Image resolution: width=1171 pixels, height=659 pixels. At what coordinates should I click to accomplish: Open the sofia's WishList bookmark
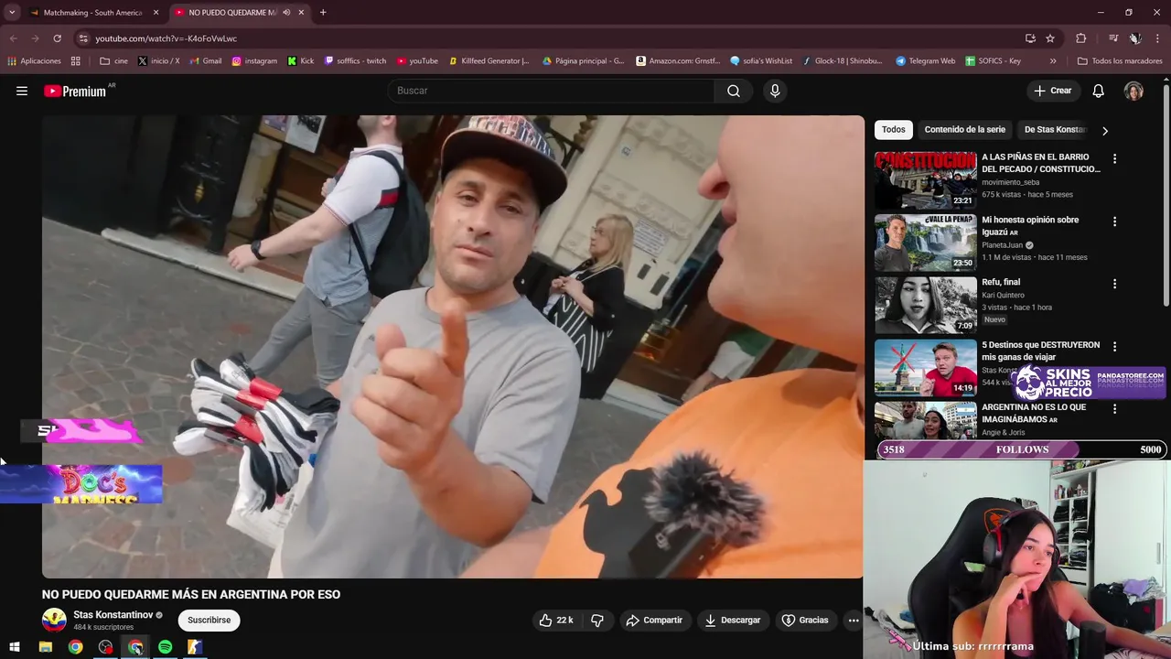(x=761, y=61)
